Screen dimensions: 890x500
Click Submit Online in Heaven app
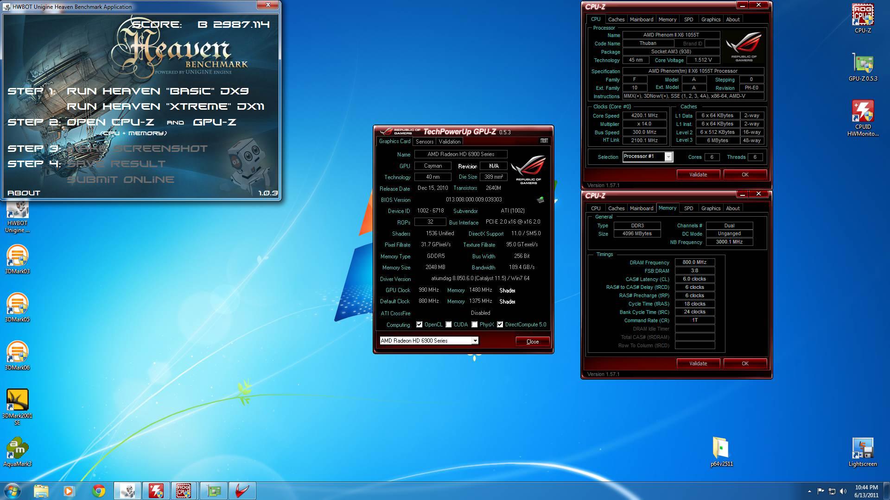121,180
